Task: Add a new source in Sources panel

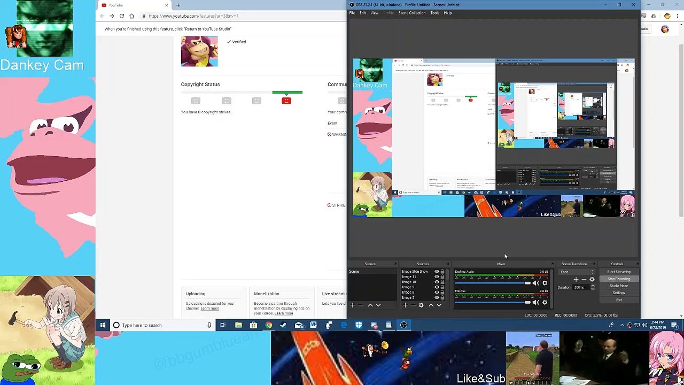Action: tap(406, 305)
